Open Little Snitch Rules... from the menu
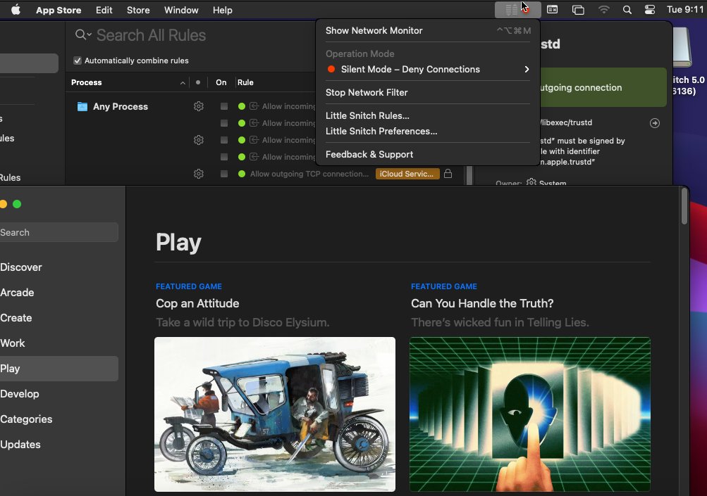Screen dimensions: 707x496 pos(427,115)
